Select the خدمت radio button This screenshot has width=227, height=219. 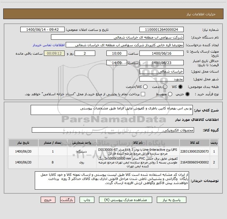[165, 87]
